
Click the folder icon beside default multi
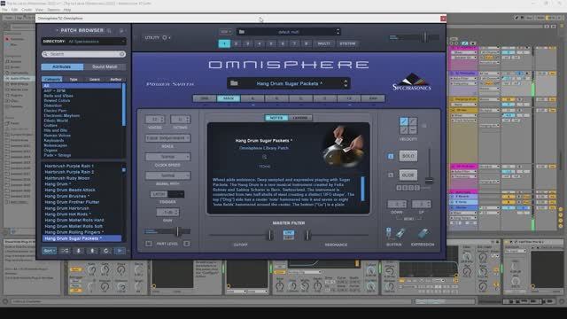(x=242, y=32)
